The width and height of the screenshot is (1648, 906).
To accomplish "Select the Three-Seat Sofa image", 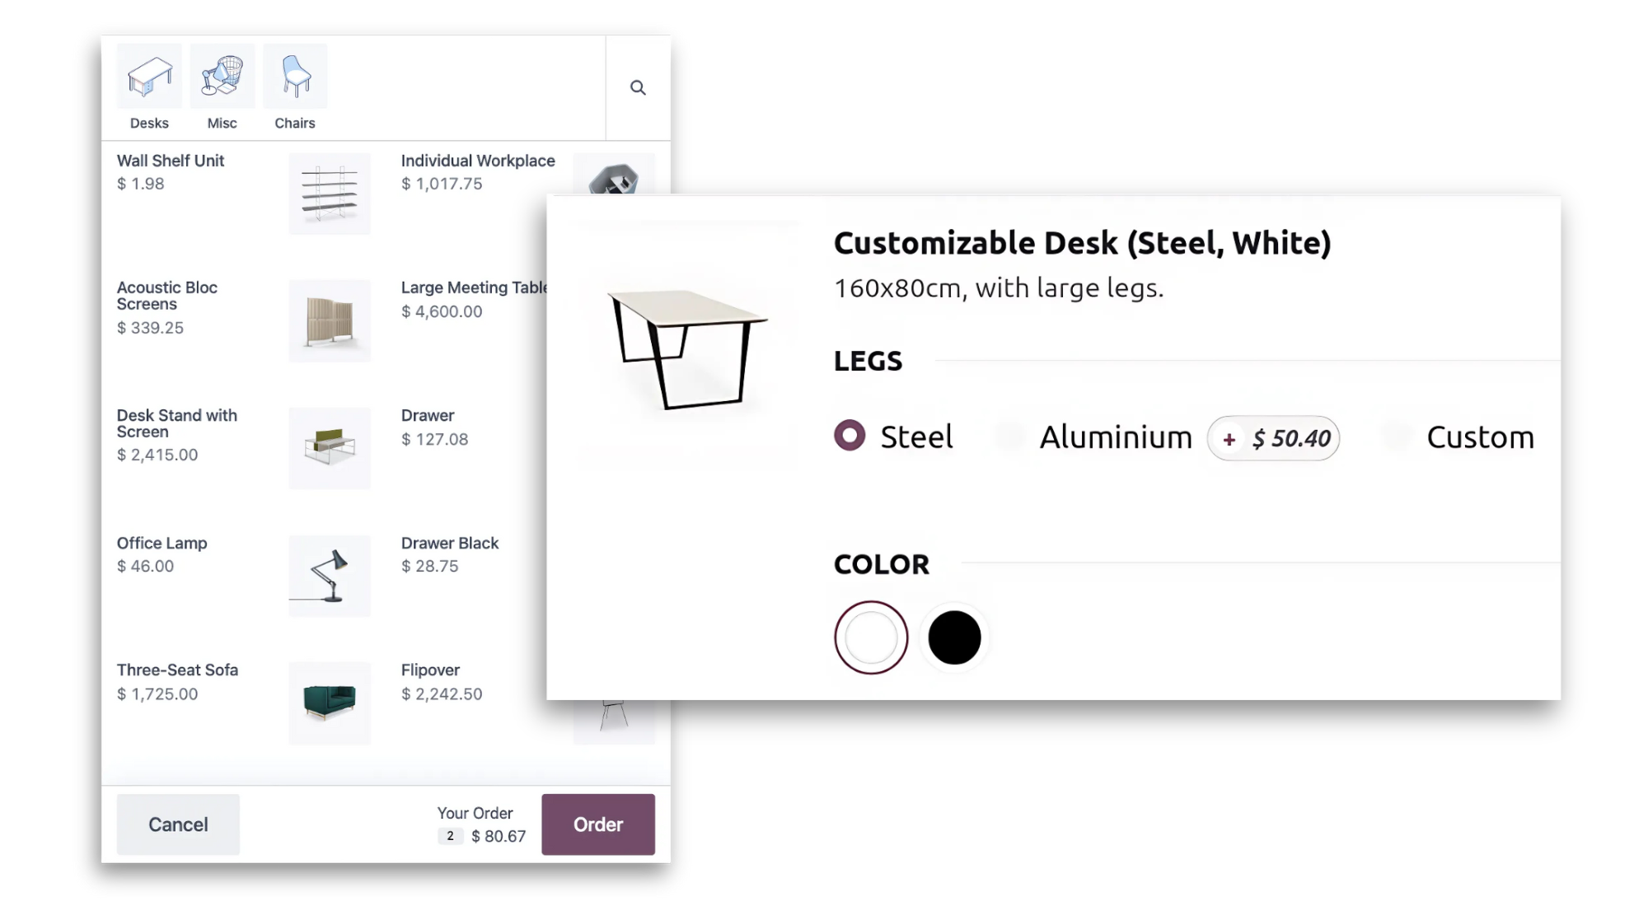I will pyautogui.click(x=330, y=703).
